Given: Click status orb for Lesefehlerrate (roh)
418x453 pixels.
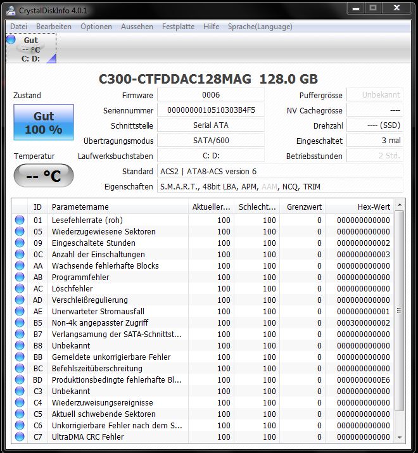Looking at the screenshot, I should pos(20,220).
